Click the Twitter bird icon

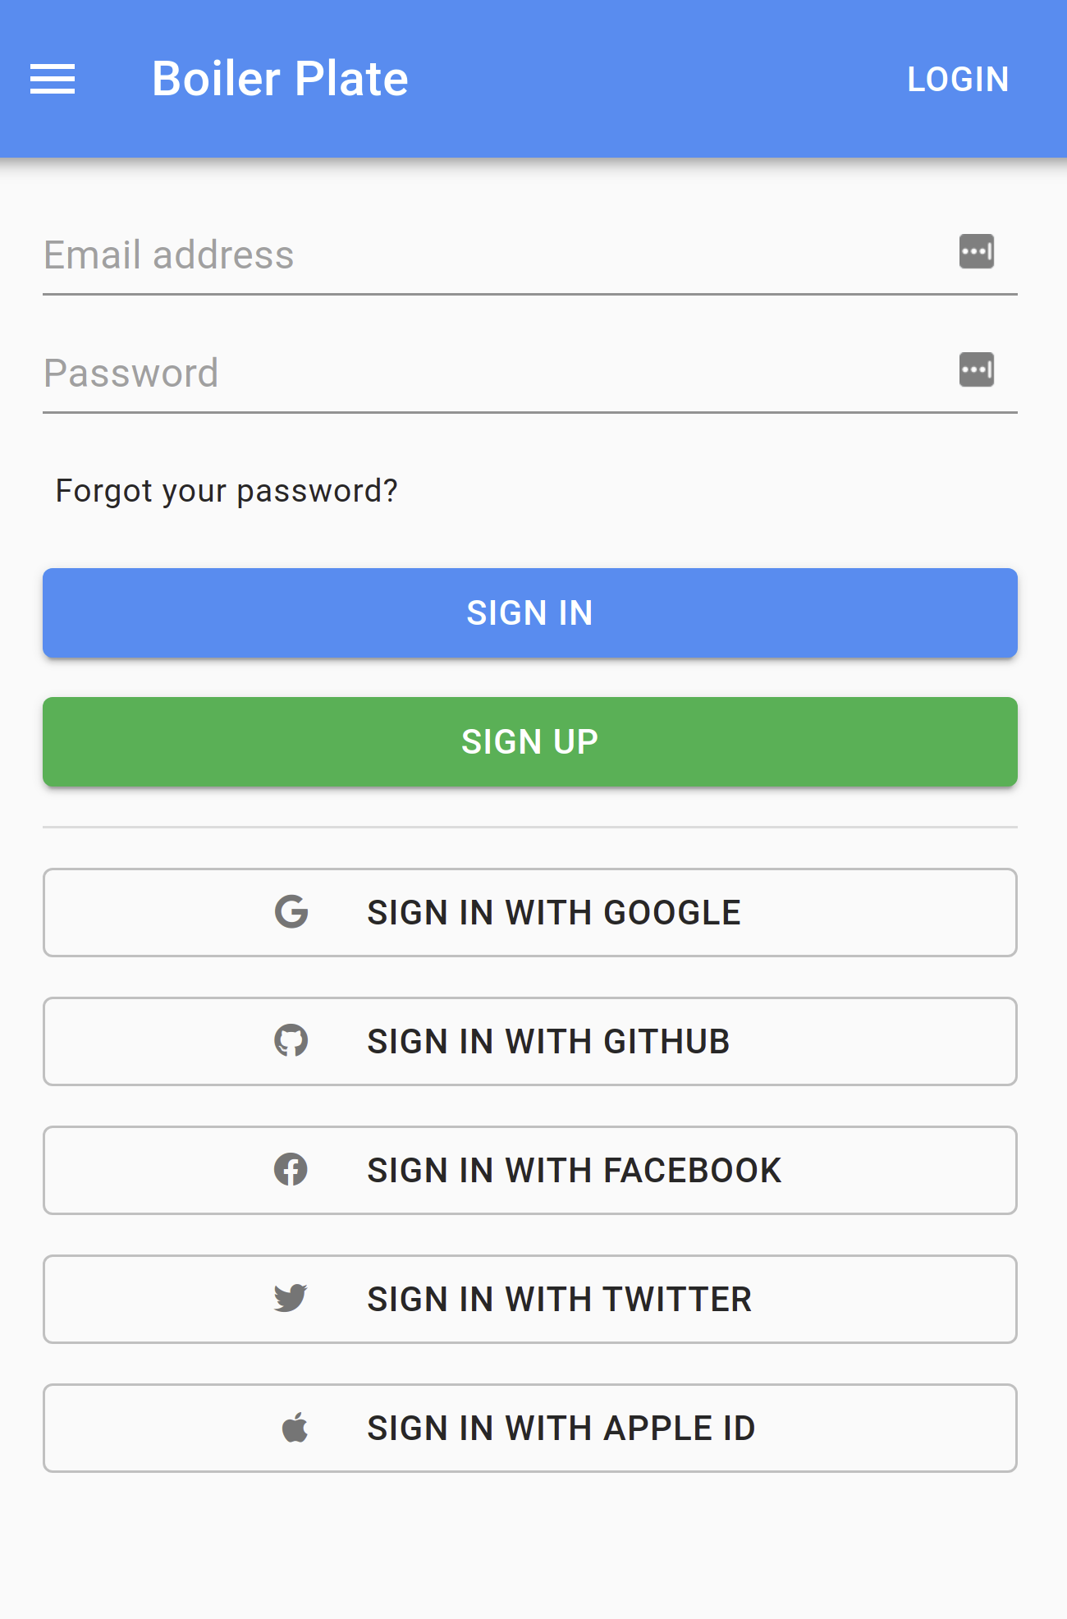tap(291, 1299)
